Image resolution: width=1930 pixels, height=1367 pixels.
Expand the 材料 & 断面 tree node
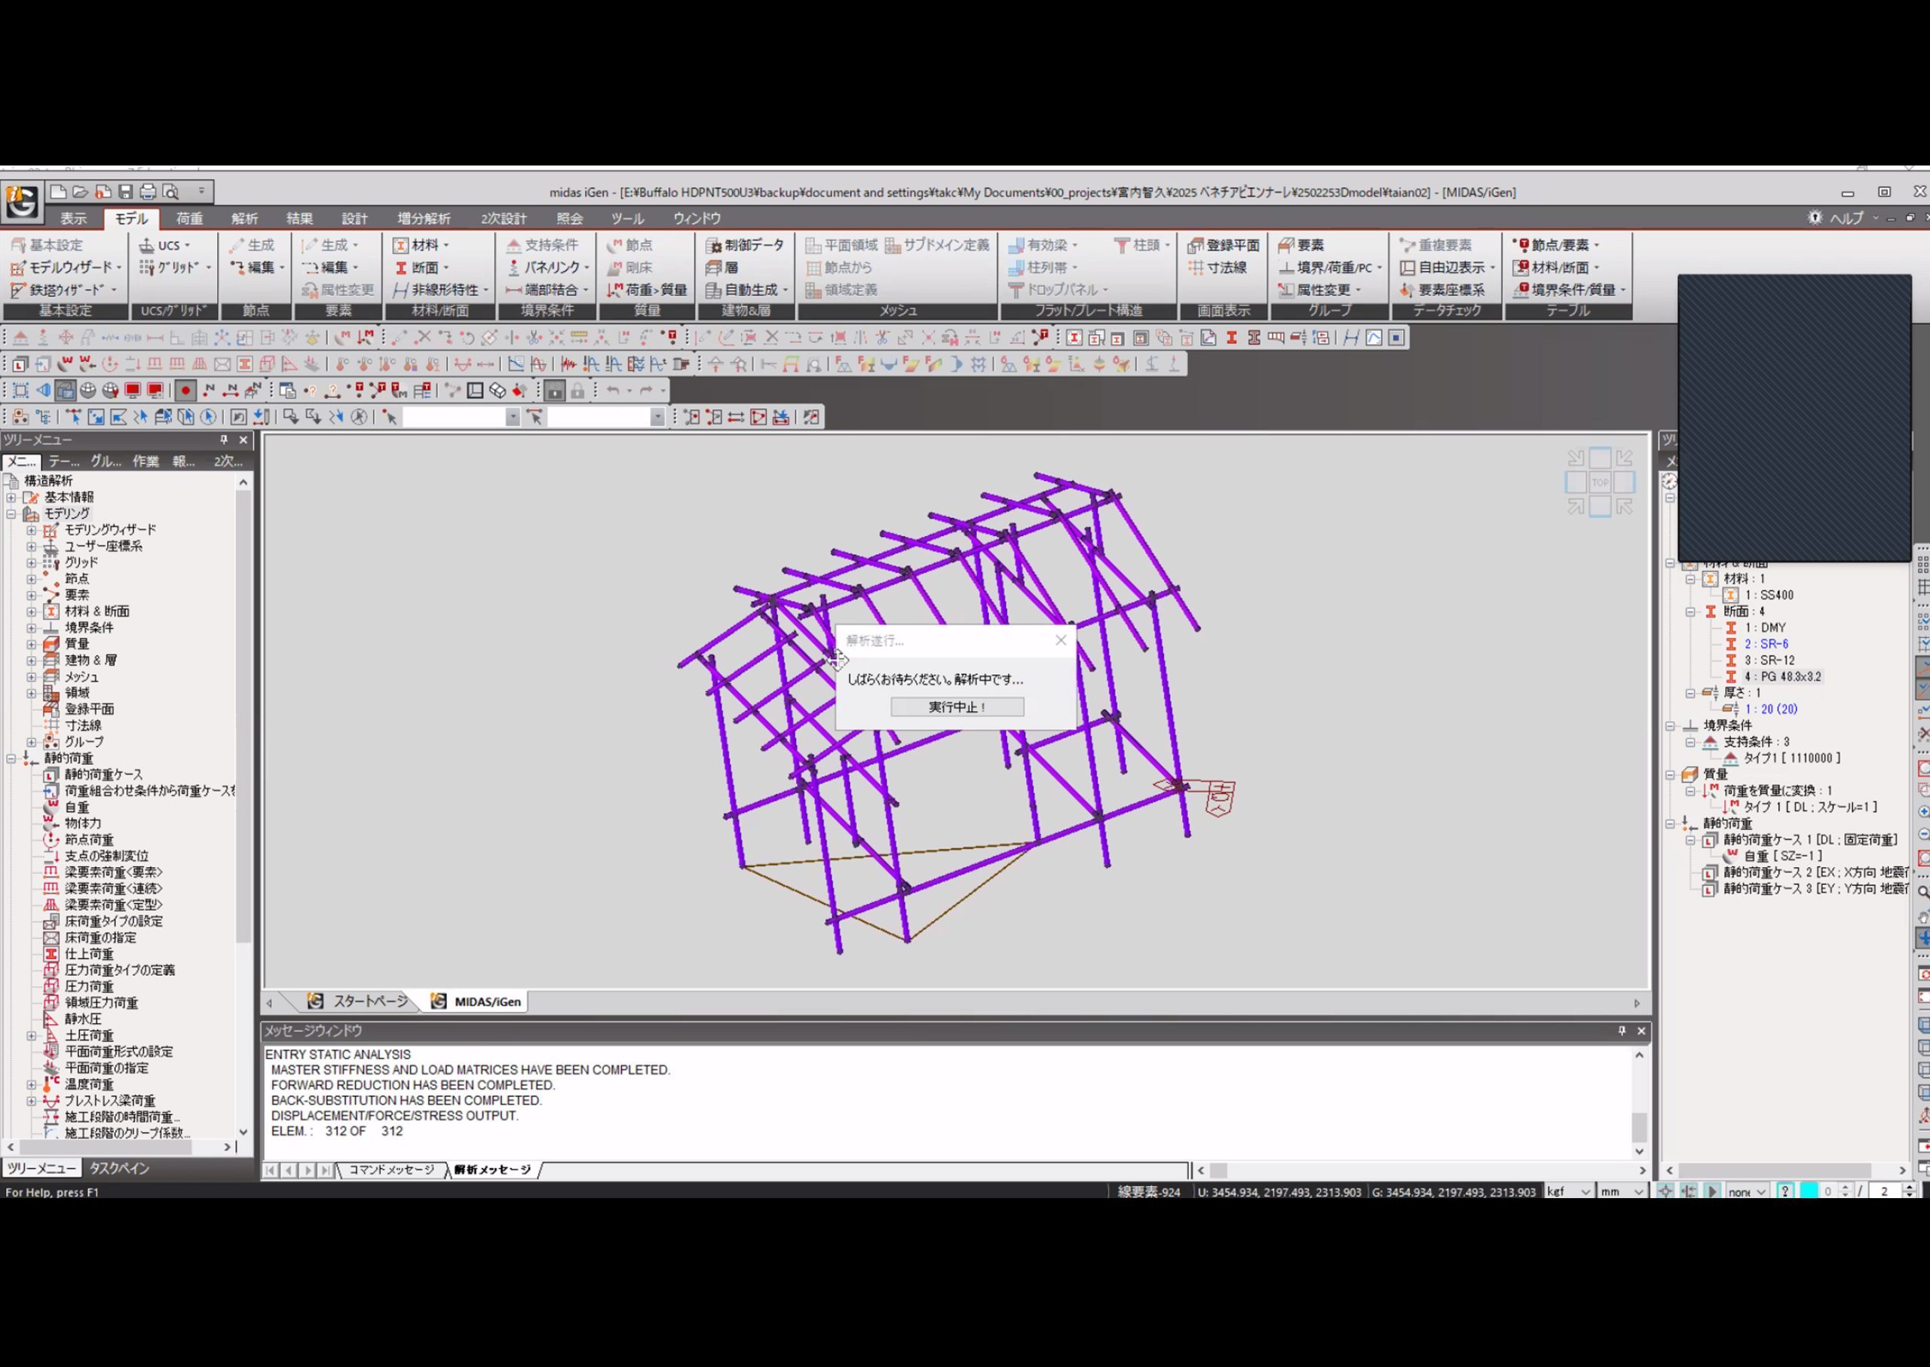coord(31,611)
